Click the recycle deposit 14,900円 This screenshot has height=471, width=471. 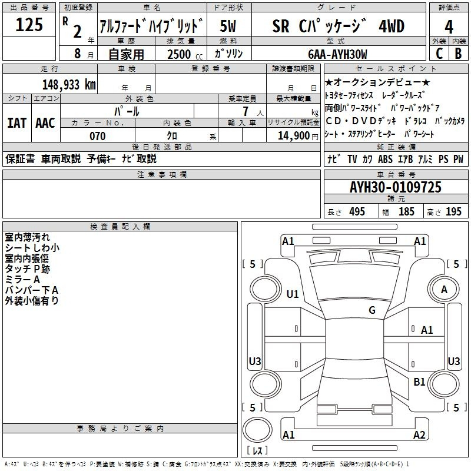298,136
